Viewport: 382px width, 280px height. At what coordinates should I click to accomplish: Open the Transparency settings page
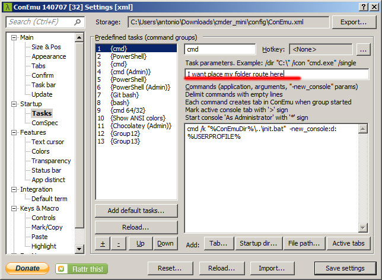click(x=51, y=161)
